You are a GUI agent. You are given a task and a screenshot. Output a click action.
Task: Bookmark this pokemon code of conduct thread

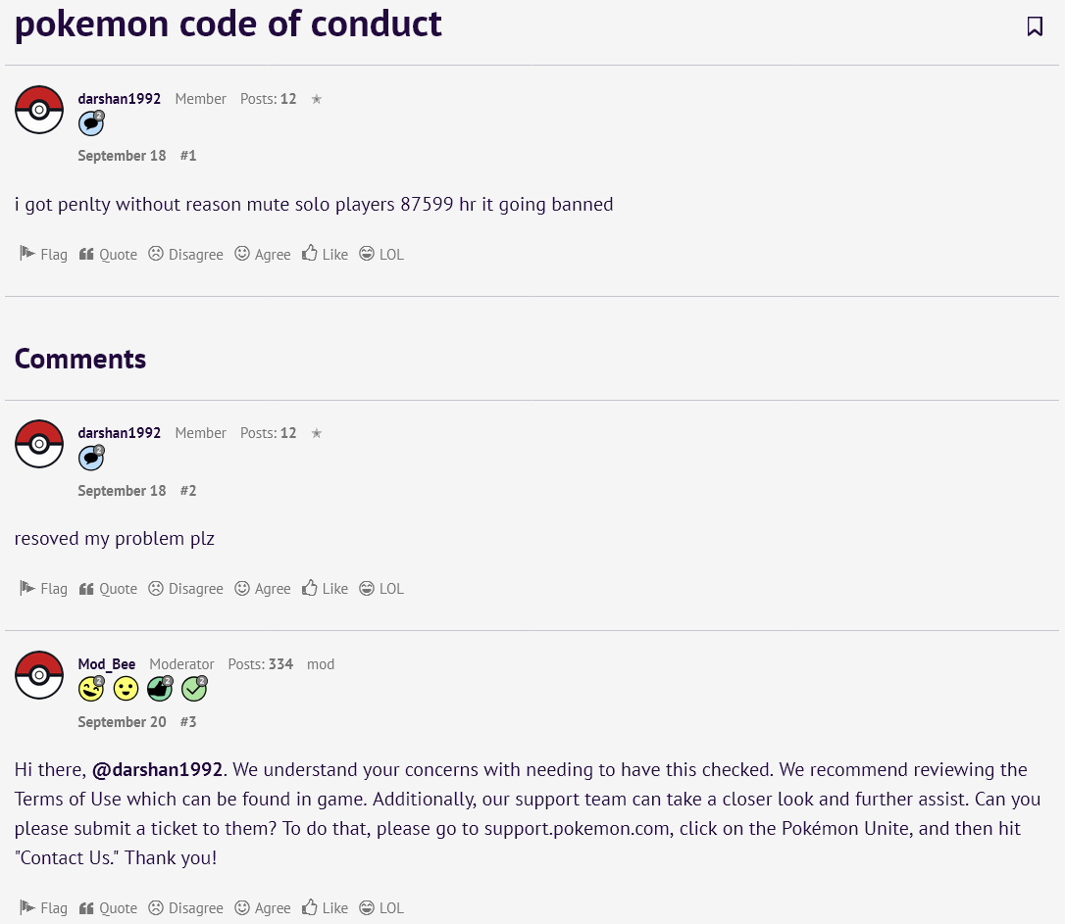[x=1035, y=26]
